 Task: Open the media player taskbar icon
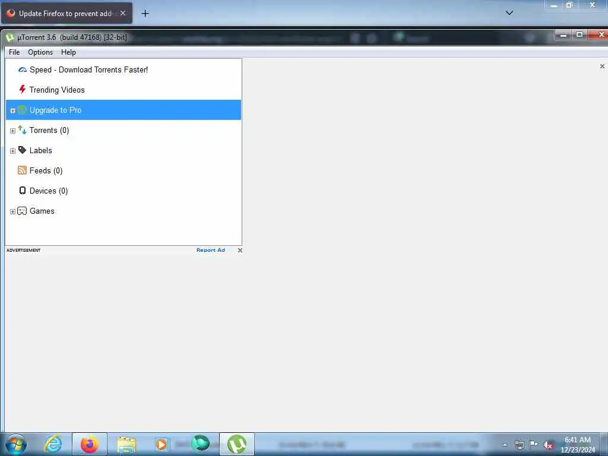161,444
